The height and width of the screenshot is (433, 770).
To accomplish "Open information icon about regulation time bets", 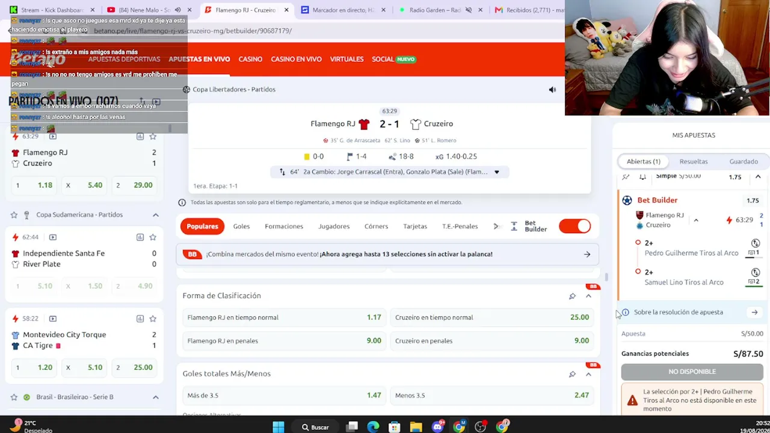I will [182, 202].
